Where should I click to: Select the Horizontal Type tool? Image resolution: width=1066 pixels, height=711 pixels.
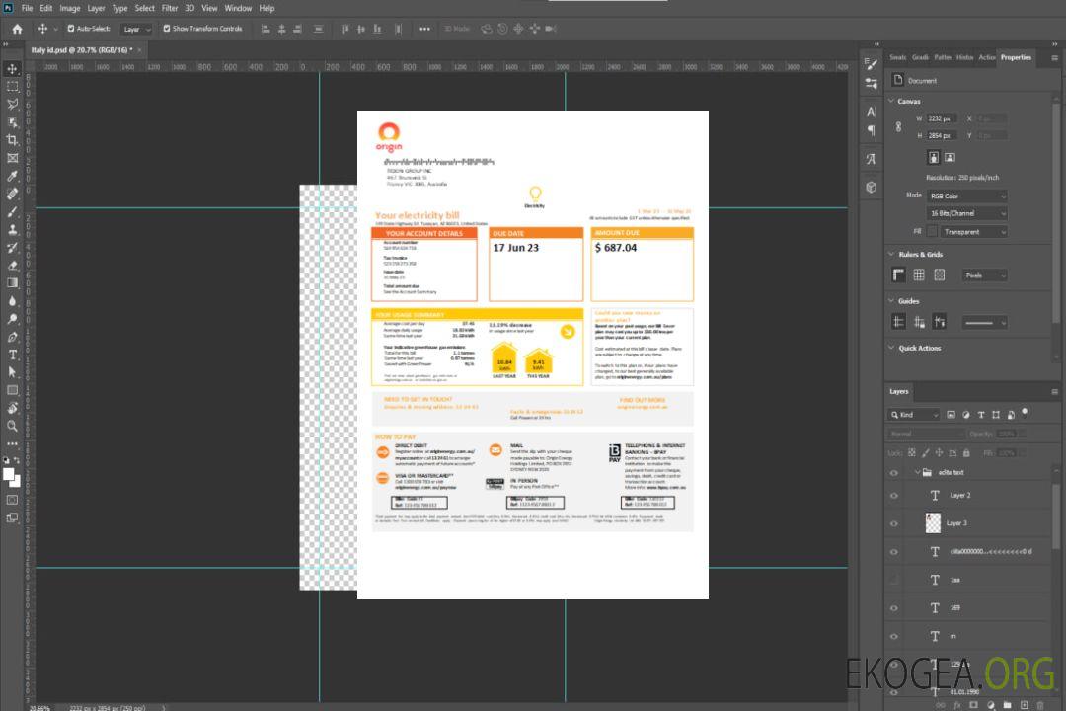pyautogui.click(x=12, y=354)
